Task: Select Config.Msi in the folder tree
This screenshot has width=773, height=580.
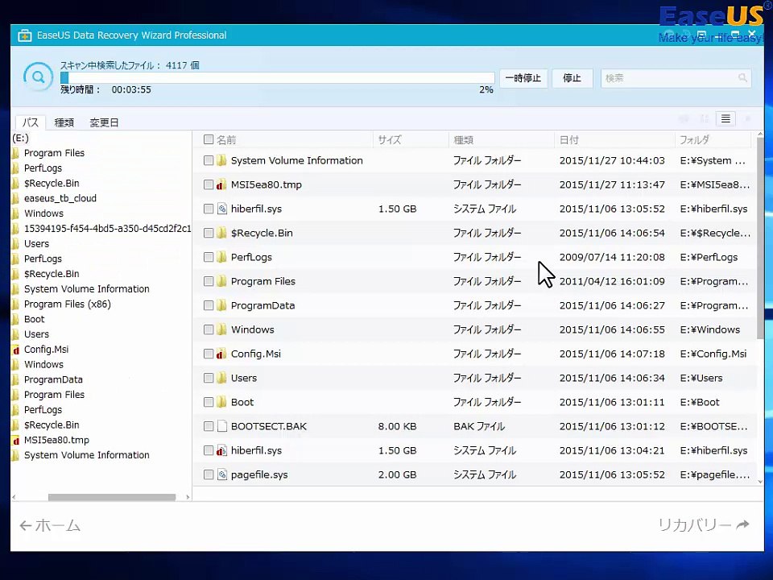Action: [x=47, y=349]
